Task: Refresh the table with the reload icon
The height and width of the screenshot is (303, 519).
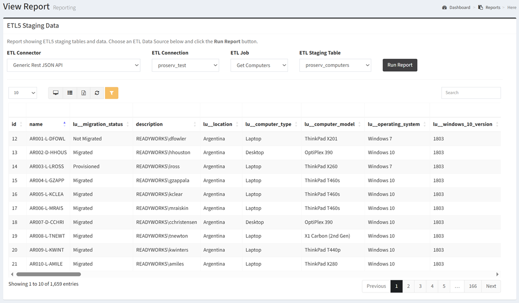Action: (97, 93)
